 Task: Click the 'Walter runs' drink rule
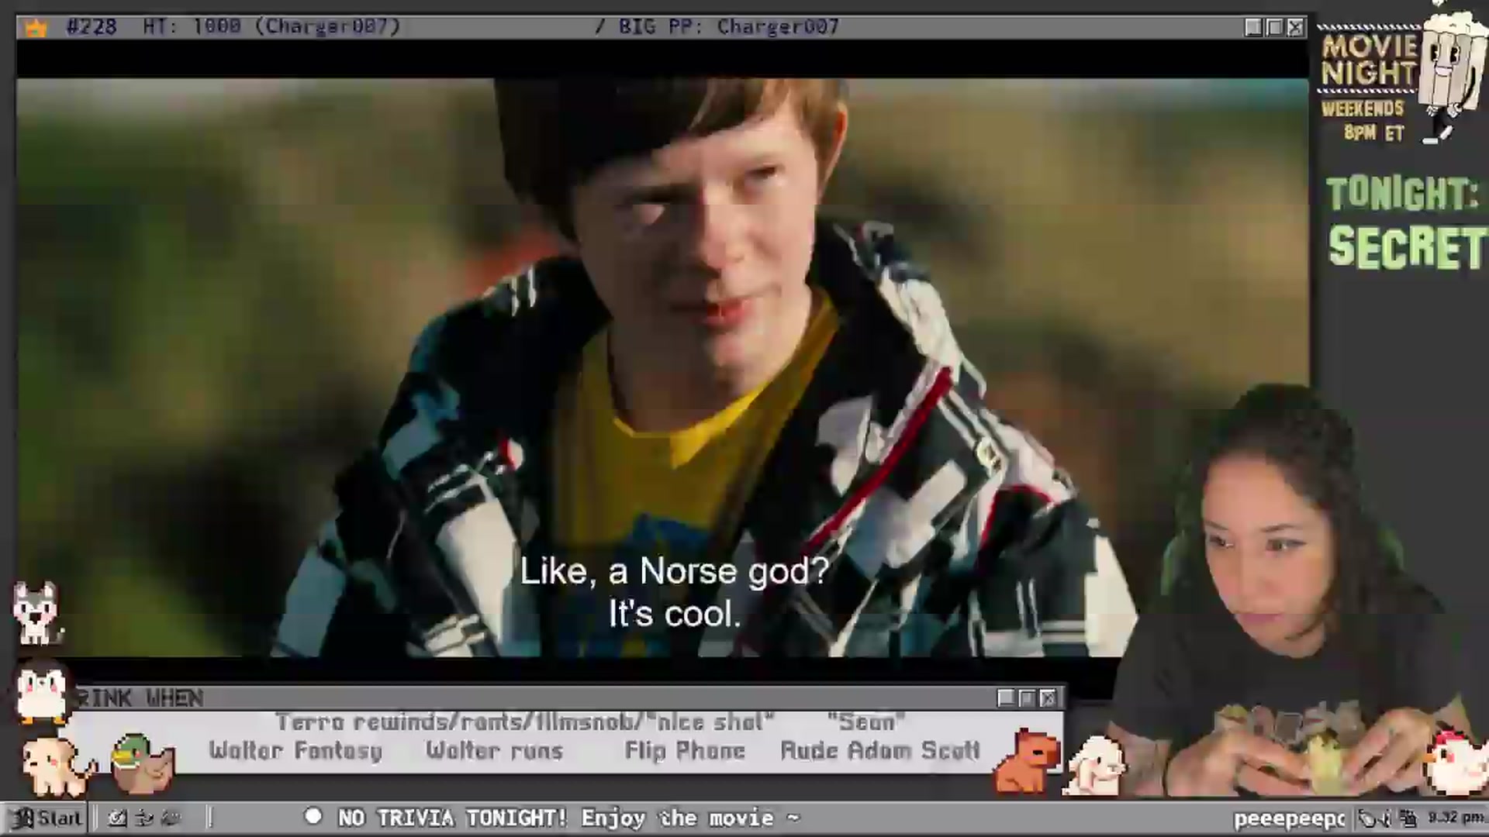click(495, 750)
